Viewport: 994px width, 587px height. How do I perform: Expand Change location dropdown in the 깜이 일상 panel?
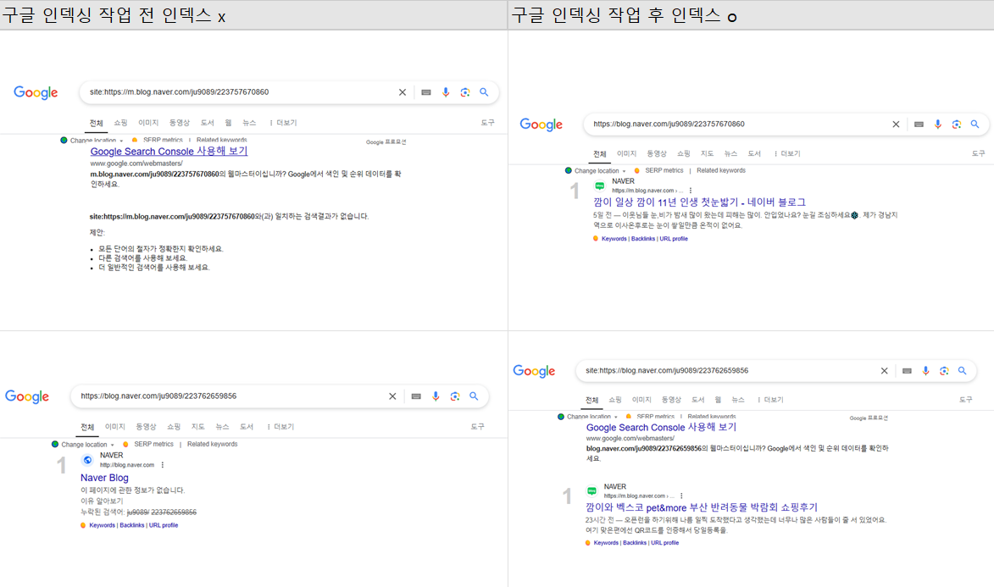coord(596,170)
